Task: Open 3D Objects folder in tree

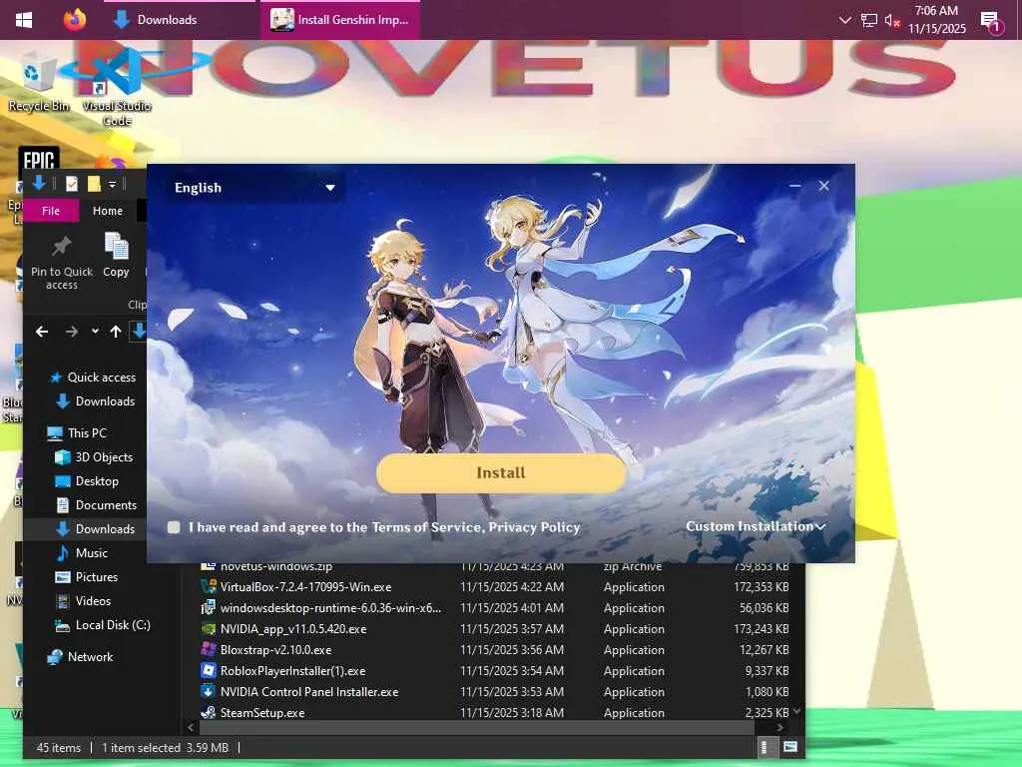Action: [x=95, y=457]
